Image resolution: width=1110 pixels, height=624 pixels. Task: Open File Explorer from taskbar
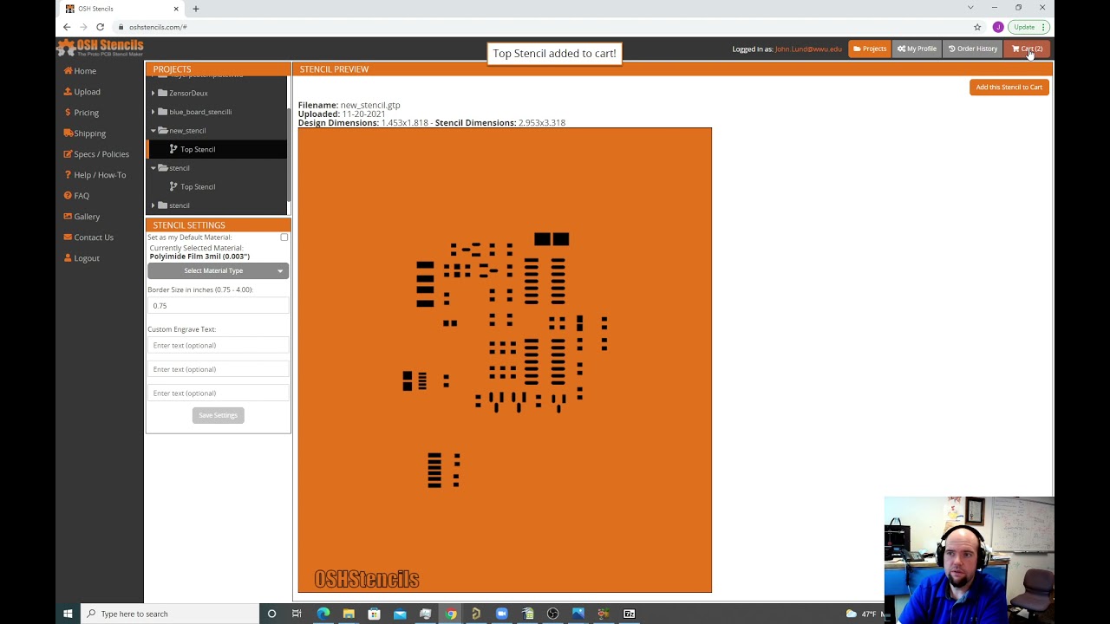349,614
